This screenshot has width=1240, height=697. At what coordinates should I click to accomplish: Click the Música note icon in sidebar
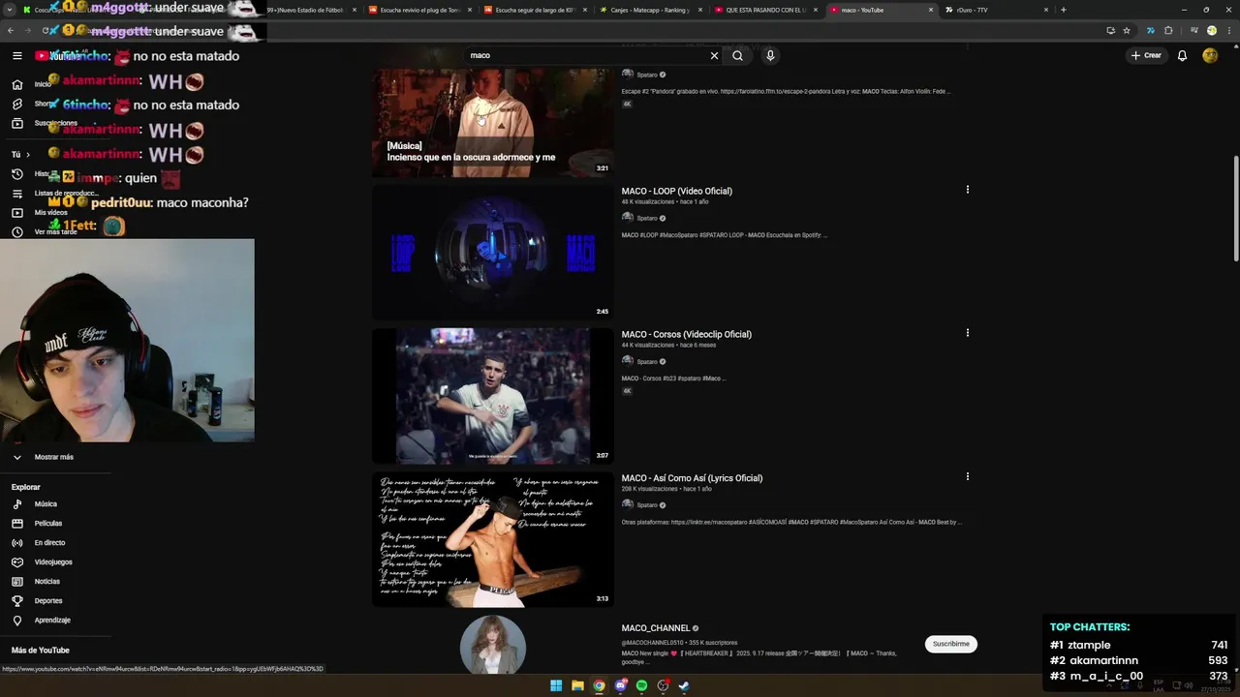click(x=16, y=503)
